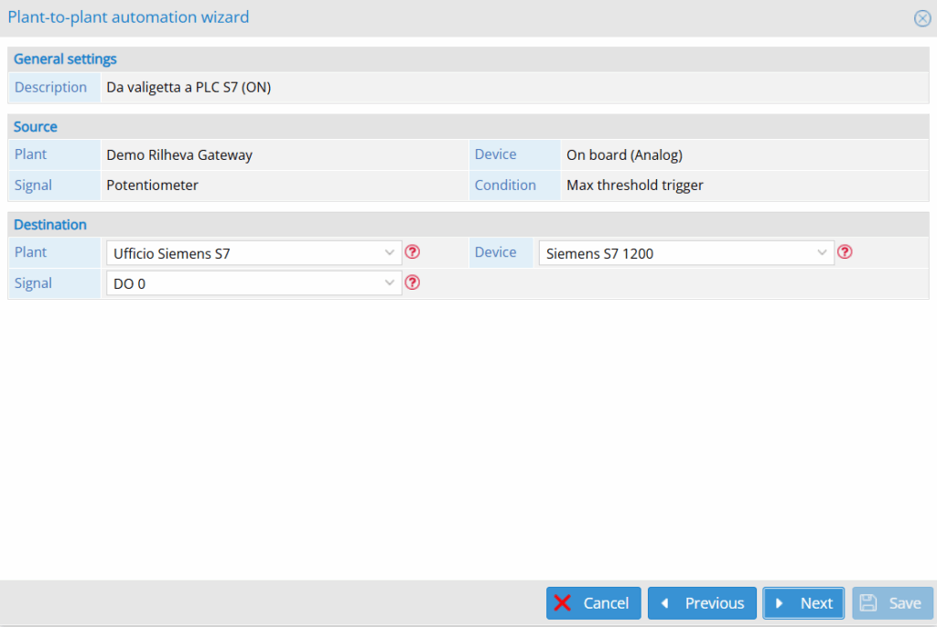Click the Source section header

36,127
